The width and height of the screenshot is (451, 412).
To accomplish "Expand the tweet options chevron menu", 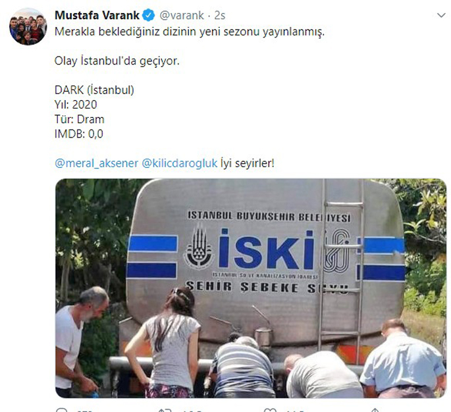I will [x=441, y=15].
